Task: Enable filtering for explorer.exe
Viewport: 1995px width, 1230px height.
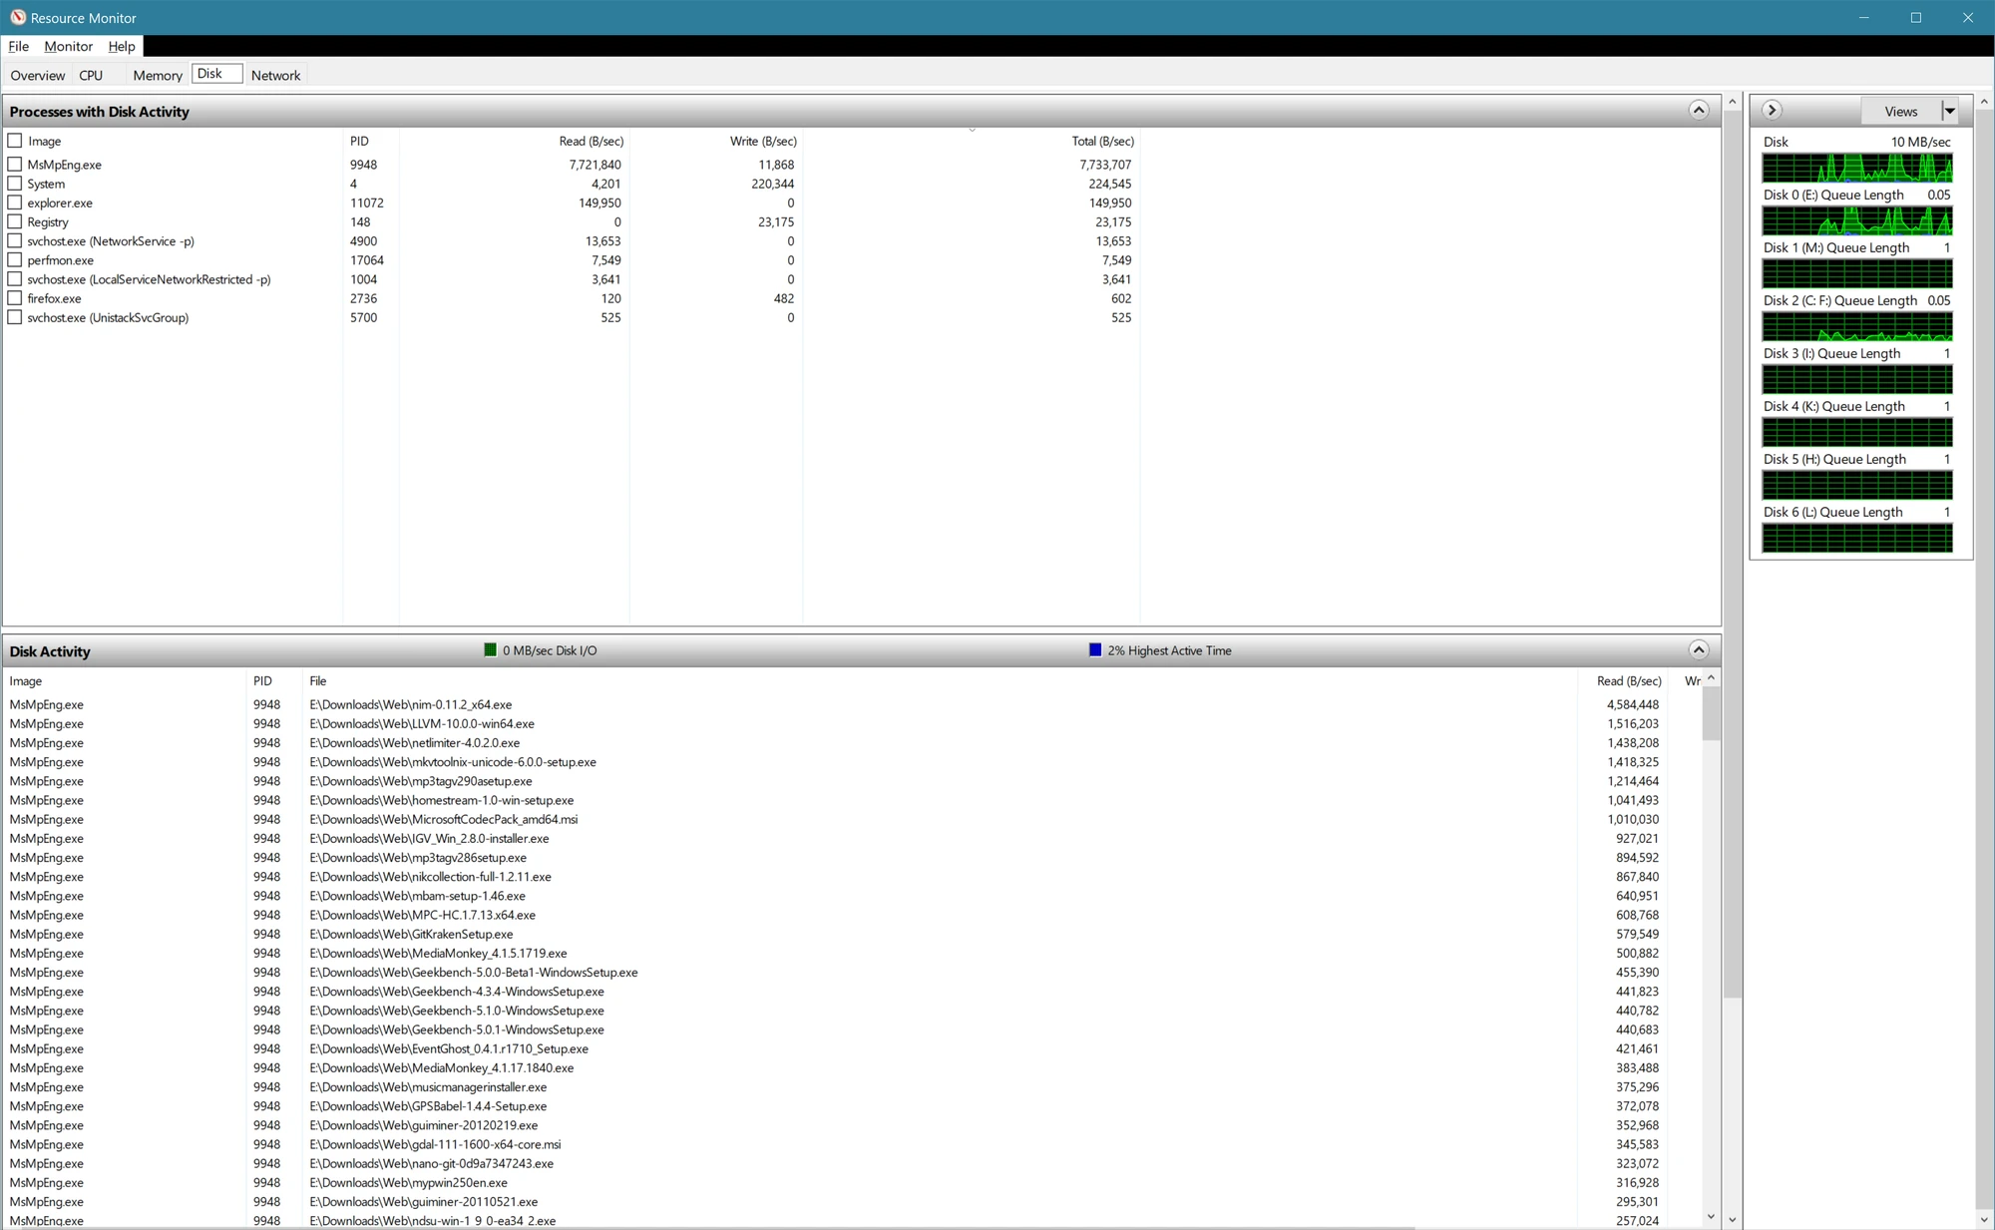Action: point(15,203)
